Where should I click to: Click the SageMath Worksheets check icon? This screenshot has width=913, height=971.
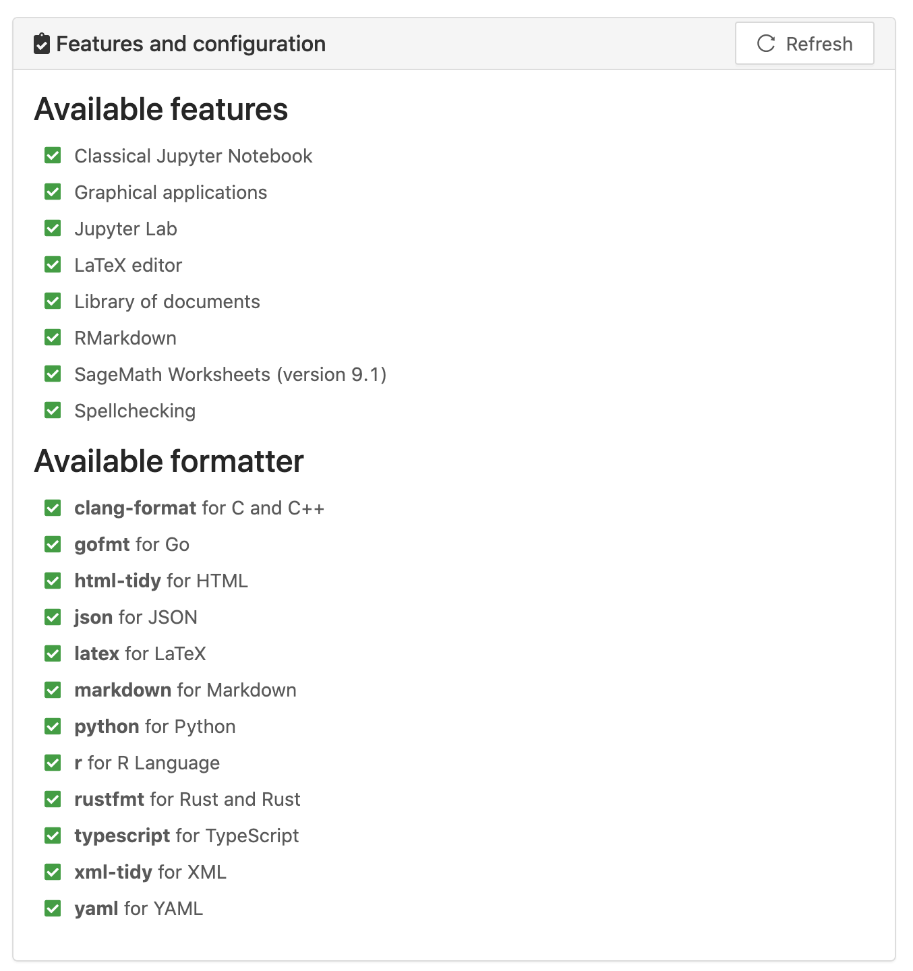[x=53, y=374]
